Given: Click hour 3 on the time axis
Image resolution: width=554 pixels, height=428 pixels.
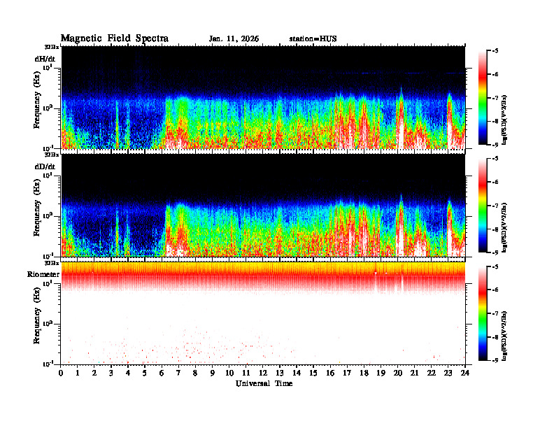Looking at the screenshot, I should [111, 373].
